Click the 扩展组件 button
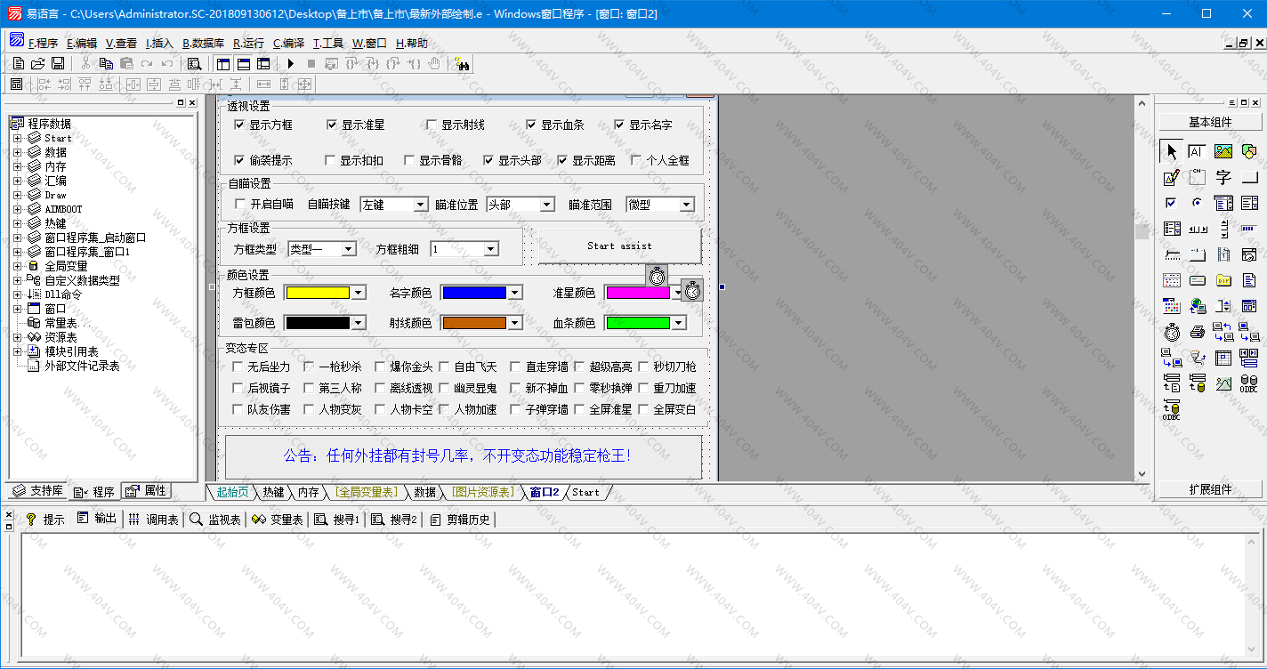 click(x=1210, y=489)
